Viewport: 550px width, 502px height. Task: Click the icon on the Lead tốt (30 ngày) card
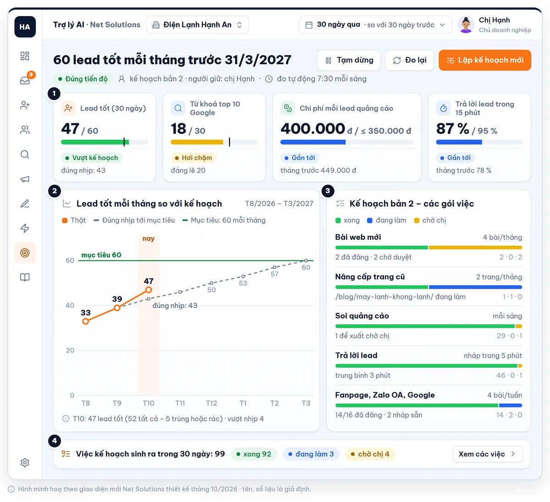[x=68, y=108]
